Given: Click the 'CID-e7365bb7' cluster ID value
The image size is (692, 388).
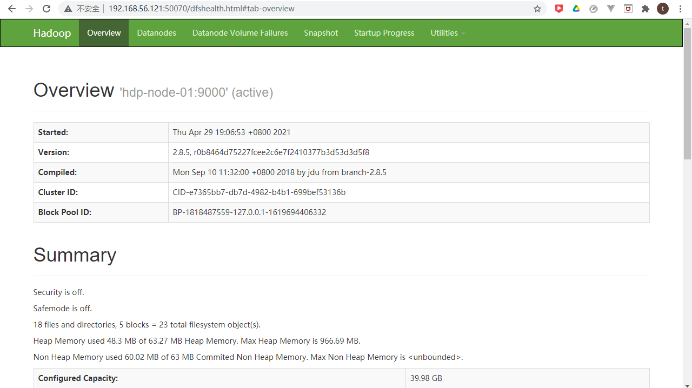Looking at the screenshot, I should coord(259,192).
